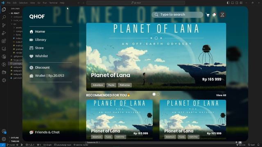
Task: Expand the TIMELINE section
Action: (x=15, y=141)
